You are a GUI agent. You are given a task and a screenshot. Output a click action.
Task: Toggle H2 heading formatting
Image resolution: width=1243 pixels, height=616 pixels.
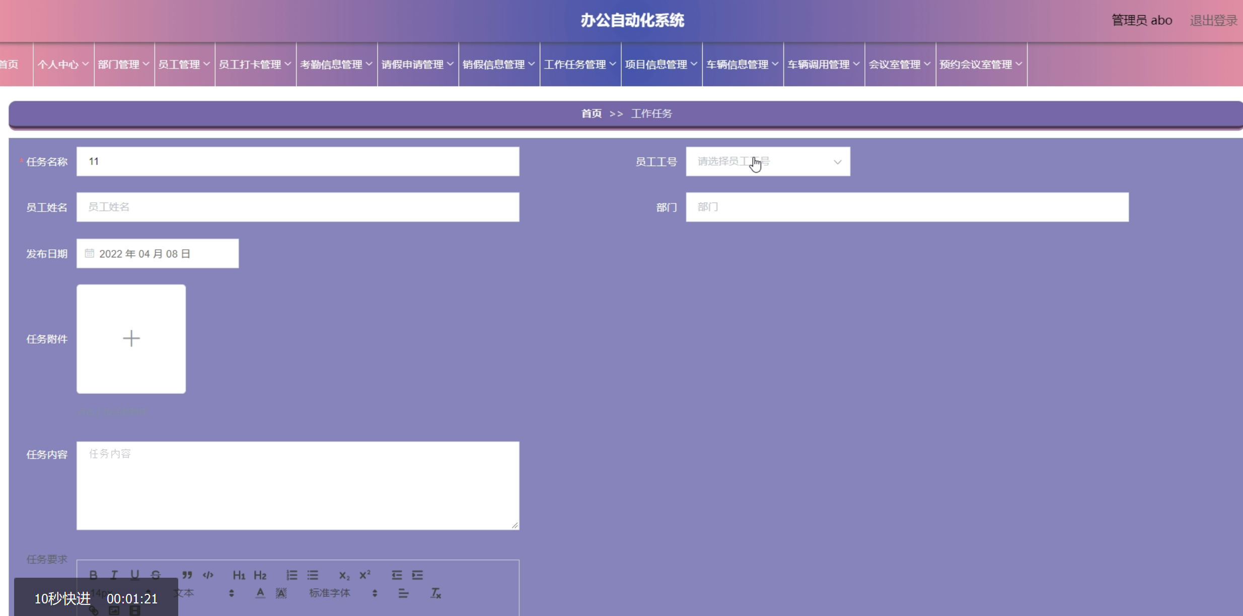coord(260,575)
